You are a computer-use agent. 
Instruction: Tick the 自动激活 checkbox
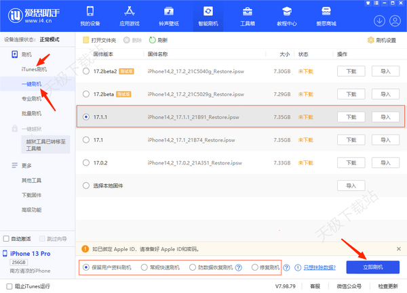coord(6,238)
